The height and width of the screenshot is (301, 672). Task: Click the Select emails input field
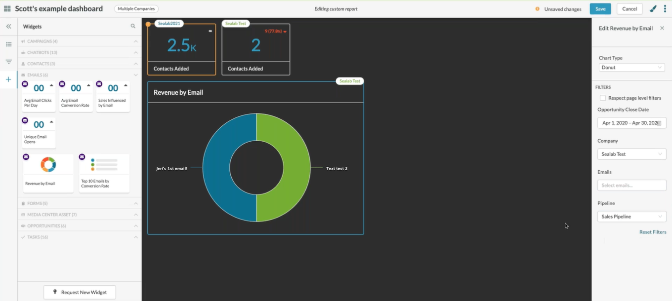pyautogui.click(x=631, y=186)
